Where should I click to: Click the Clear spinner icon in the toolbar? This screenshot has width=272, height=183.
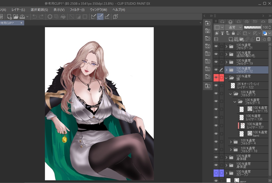tap(50, 17)
